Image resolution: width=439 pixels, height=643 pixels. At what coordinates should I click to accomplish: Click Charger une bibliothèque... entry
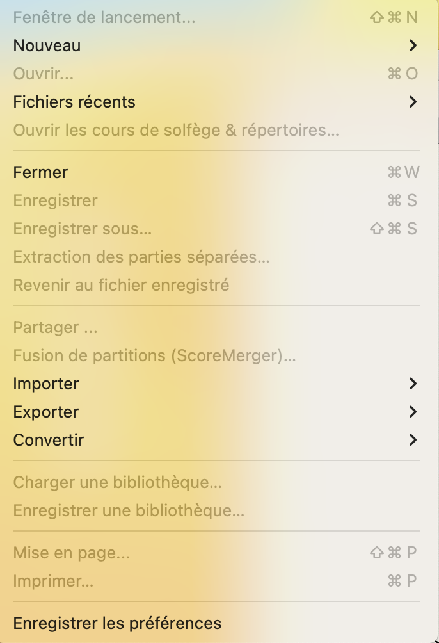click(x=118, y=482)
